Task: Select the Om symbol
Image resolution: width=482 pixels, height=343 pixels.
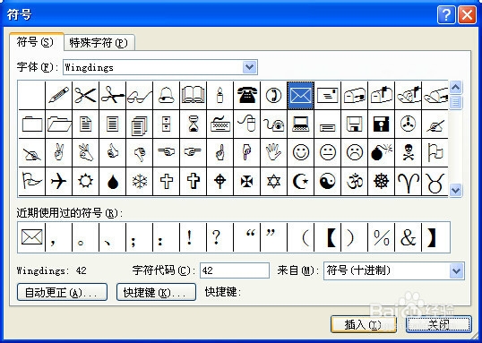Action: (x=355, y=181)
